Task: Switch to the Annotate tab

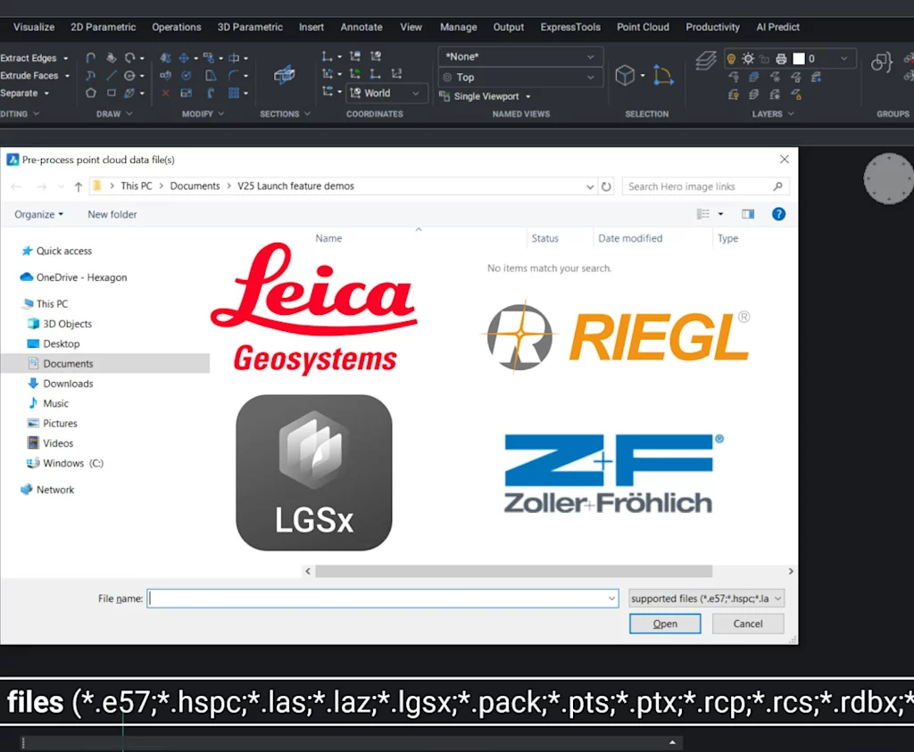Action: click(x=361, y=27)
